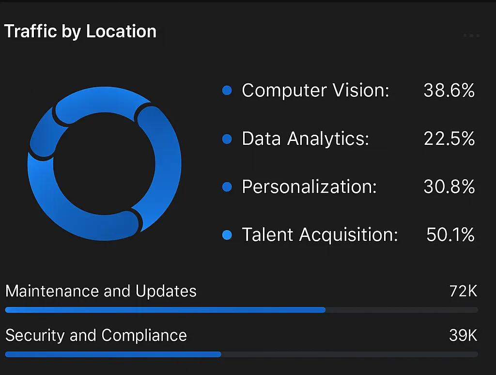Click the 30.8% percentage value
The width and height of the screenshot is (496, 375).
[449, 187]
